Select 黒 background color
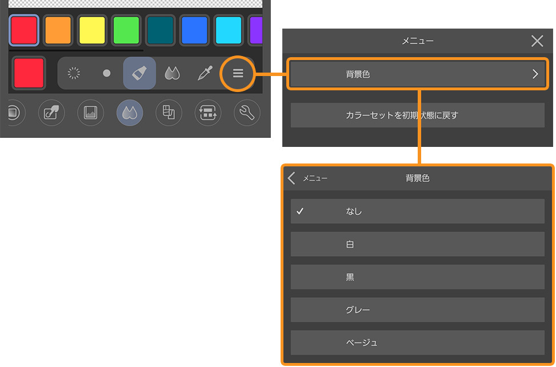This screenshot has height=367, width=556. (417, 277)
